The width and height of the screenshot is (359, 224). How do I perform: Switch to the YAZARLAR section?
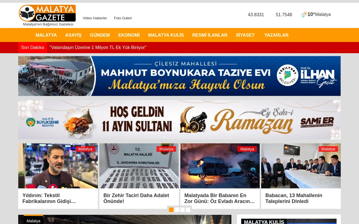[276, 35]
